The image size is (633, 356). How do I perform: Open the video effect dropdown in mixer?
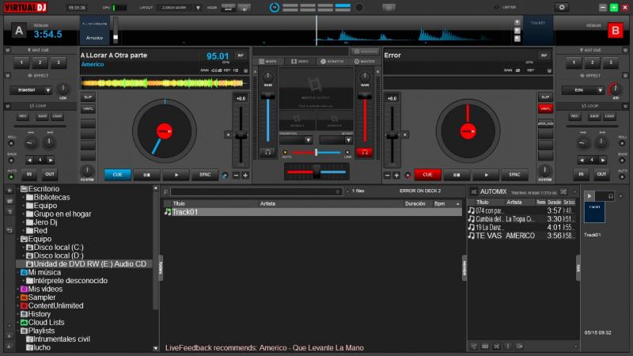pyautogui.click(x=335, y=140)
